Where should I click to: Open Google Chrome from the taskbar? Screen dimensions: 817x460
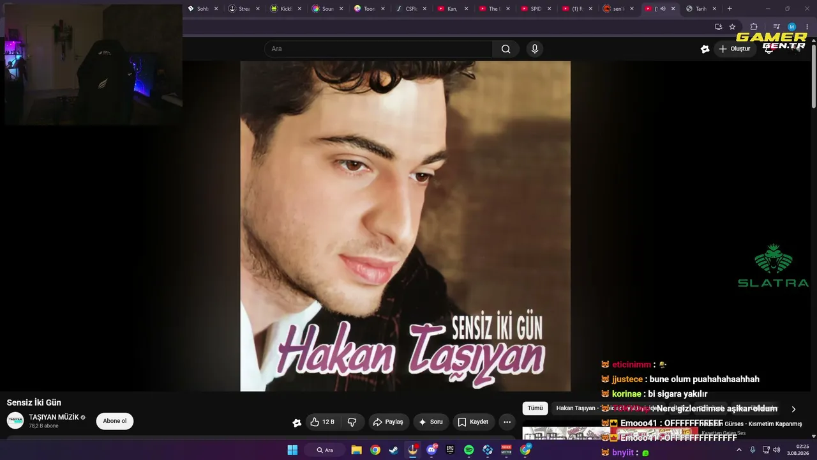(375, 450)
